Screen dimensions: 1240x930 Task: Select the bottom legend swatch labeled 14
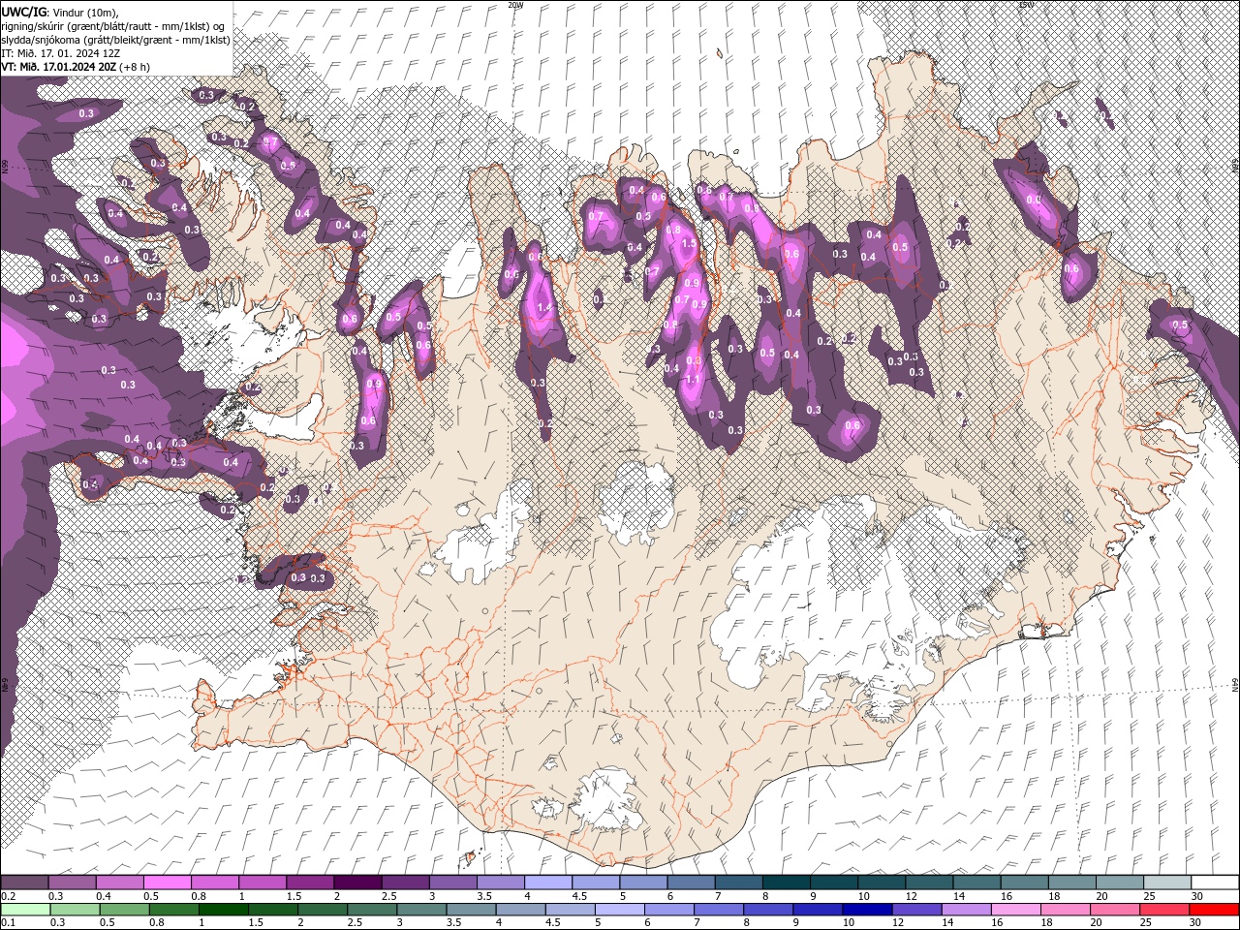click(x=965, y=910)
